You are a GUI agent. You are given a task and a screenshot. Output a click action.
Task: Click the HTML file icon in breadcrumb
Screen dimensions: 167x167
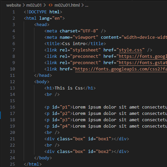(50, 5)
